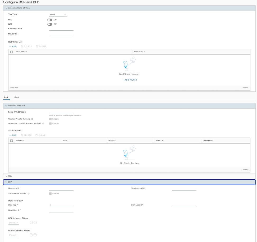
Task: Collapse the General & Hand Off Tag section
Action: click(x=6, y=8)
